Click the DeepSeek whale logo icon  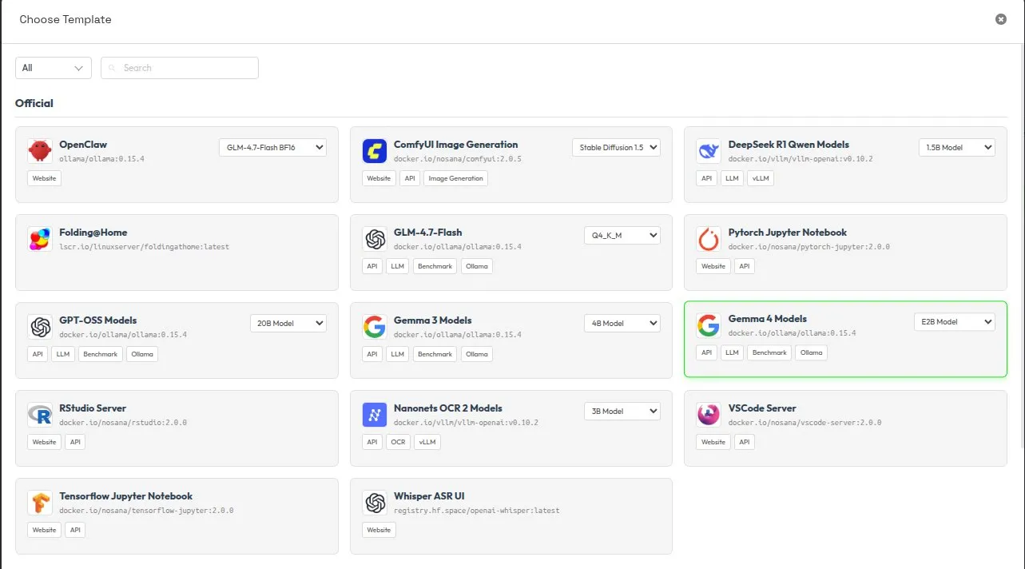709,151
